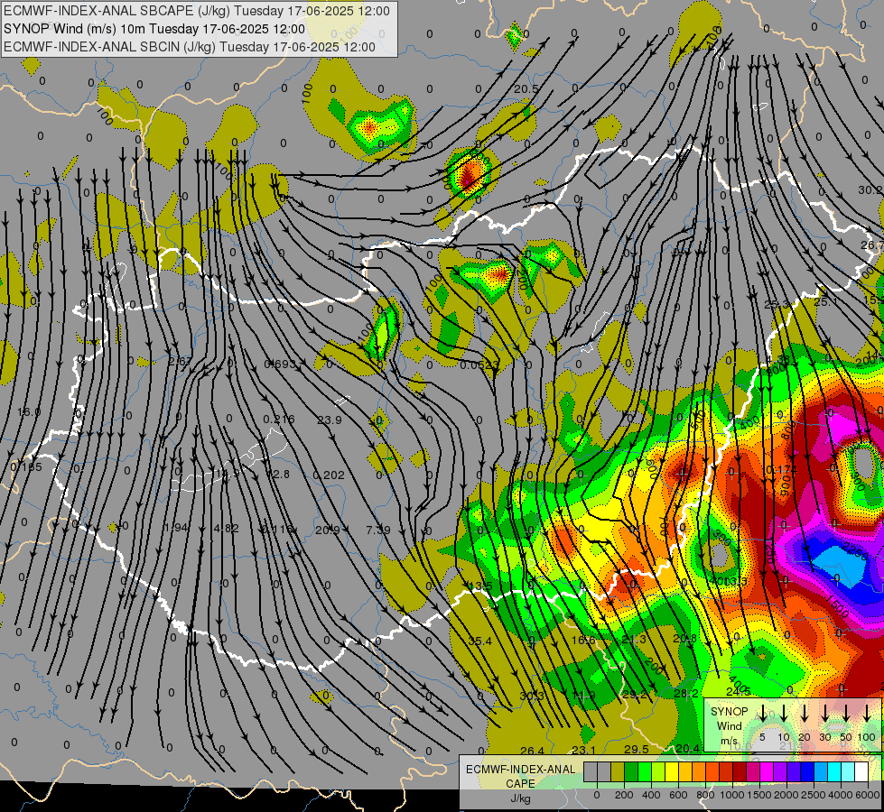Viewport: 884px width, 812px height.
Task: Click the 30 m/s wind arrow in legend
Action: [824, 713]
